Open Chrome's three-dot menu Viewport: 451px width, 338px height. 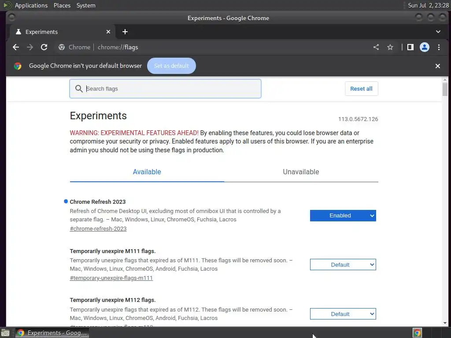439,47
